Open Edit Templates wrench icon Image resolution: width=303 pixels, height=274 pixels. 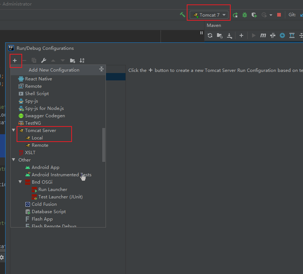tap(44, 60)
